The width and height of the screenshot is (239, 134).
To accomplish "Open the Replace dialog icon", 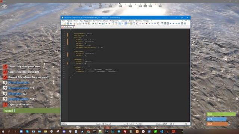I will (103, 23).
